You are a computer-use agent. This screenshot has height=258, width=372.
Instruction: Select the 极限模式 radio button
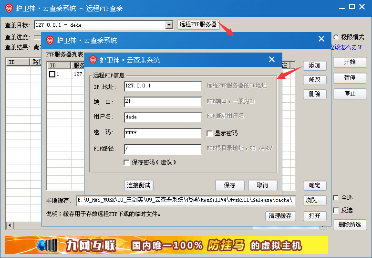336,37
